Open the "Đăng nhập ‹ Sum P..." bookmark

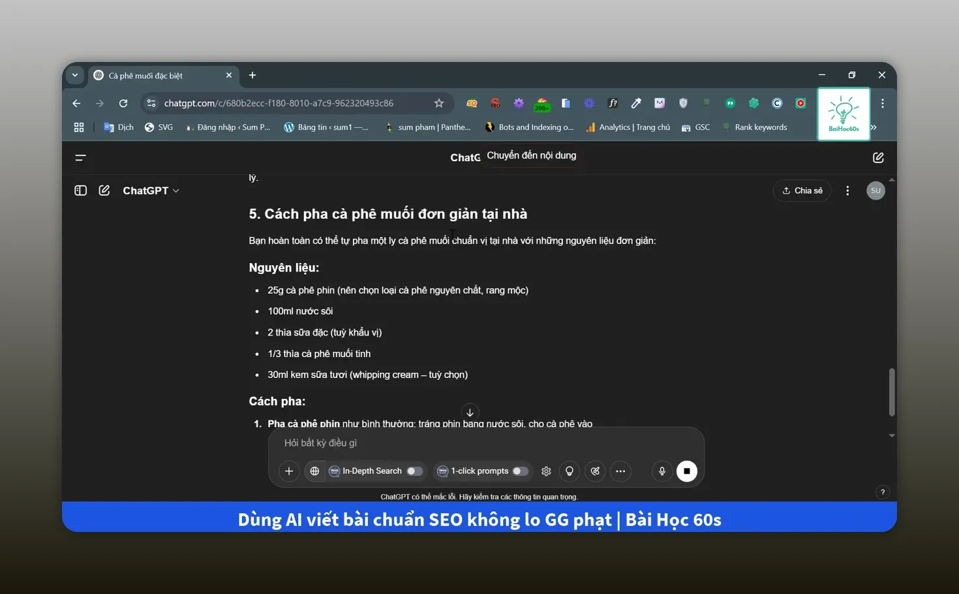click(228, 127)
